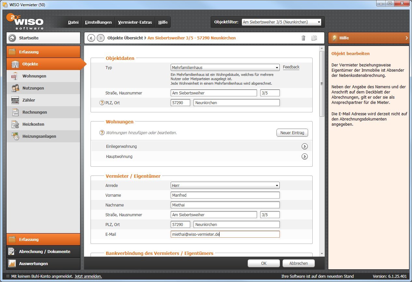Click 'Objekt bearbeiten' help heading
The image size is (412, 282).
350,53
